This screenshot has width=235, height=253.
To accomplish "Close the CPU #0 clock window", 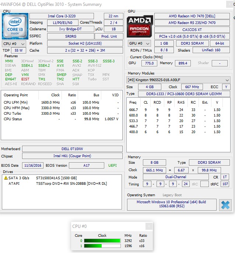I will pos(149,226).
